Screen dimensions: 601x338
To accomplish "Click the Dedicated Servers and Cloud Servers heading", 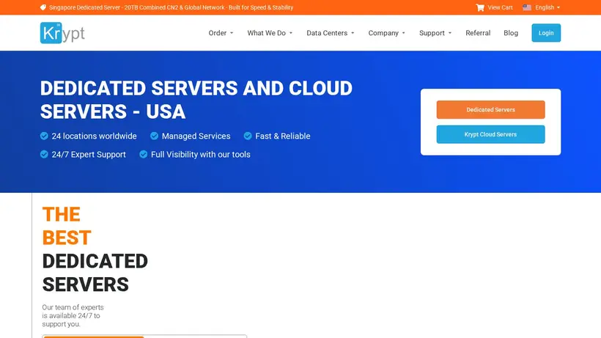I will click(196, 100).
